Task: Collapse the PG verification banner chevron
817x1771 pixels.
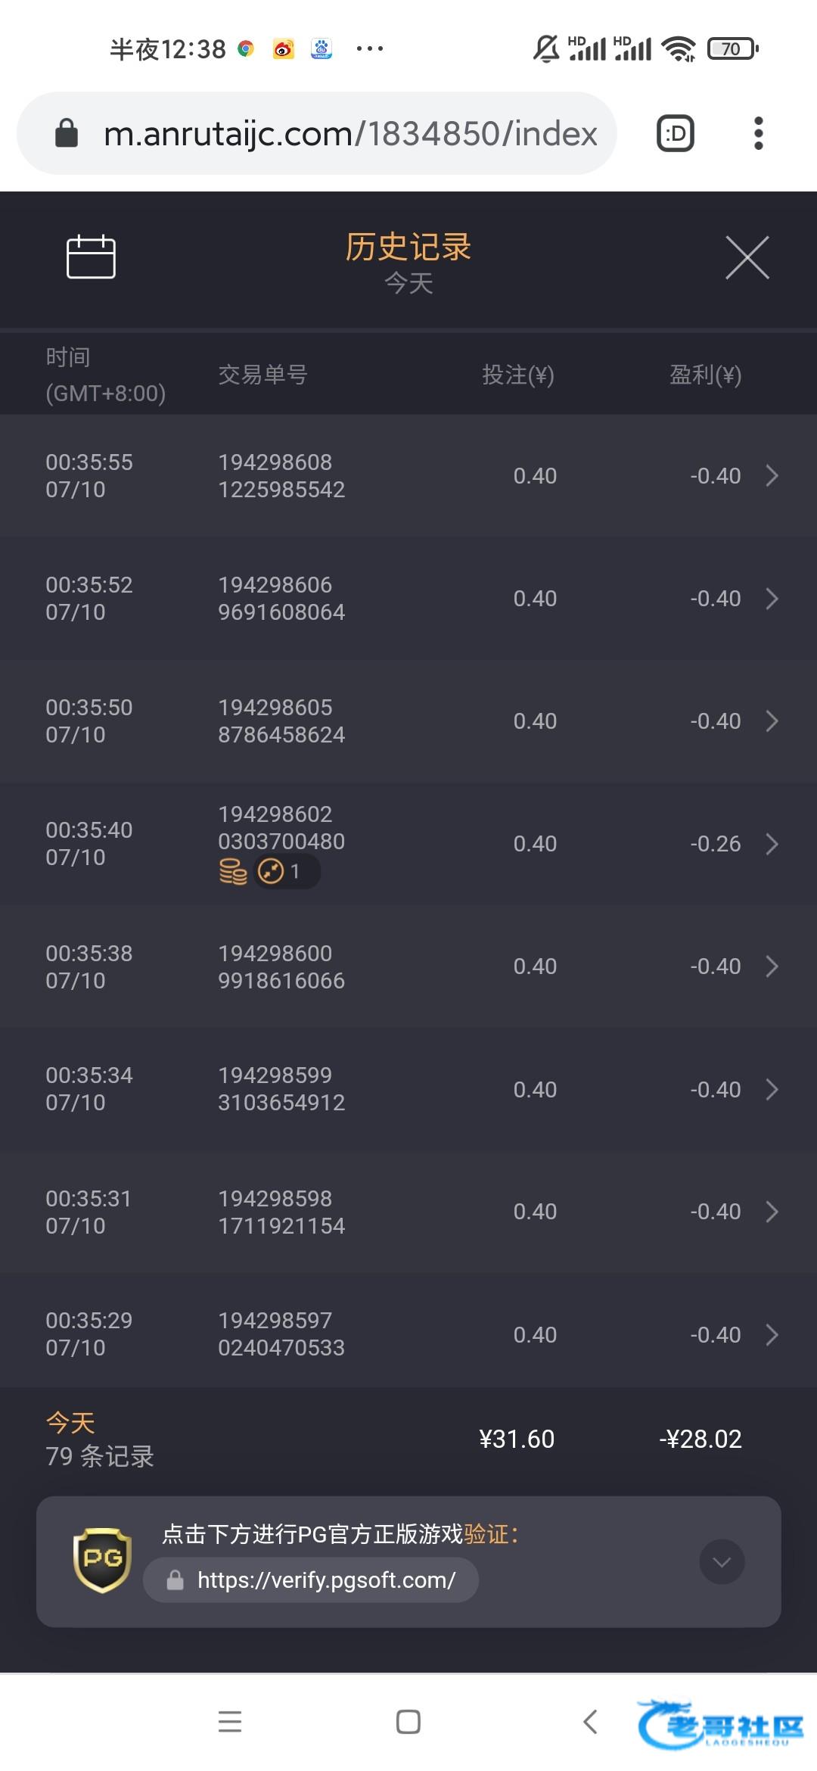Action: point(722,1561)
